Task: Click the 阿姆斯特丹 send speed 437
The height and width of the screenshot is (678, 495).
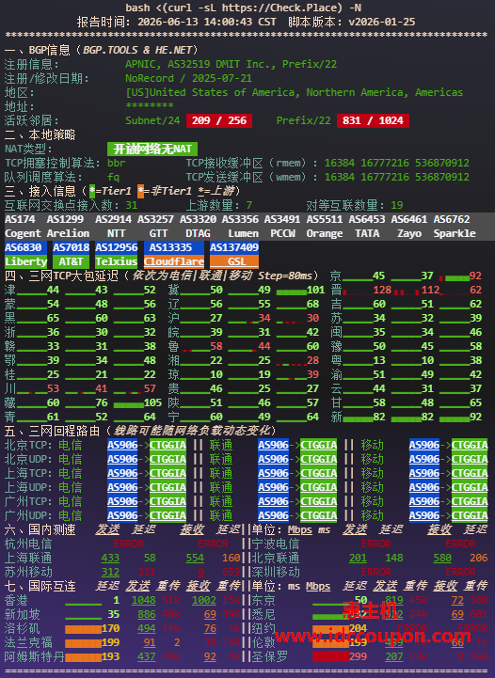Action: [x=147, y=656]
